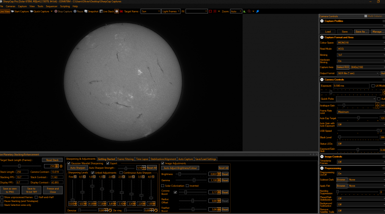Click the blue icon at the toolbar end

coord(257,11)
